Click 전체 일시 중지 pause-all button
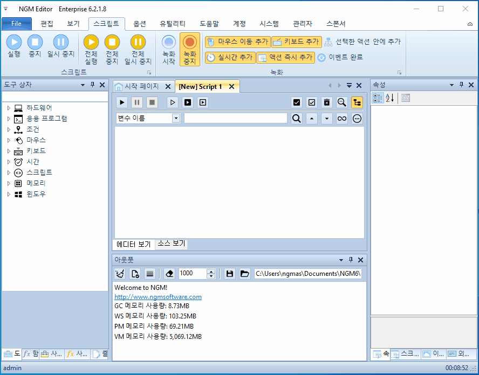Viewport: 479px width, 375px height. [x=138, y=50]
